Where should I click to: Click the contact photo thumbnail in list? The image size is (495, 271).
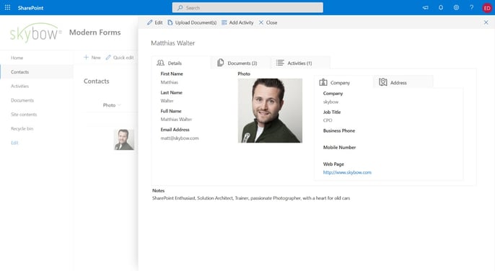pyautogui.click(x=124, y=139)
